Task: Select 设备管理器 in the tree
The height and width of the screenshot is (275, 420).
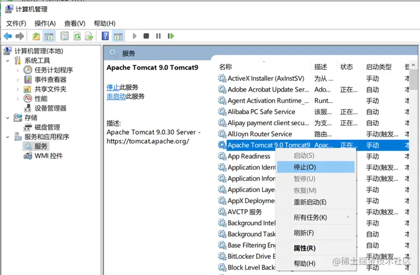Action: (x=50, y=108)
